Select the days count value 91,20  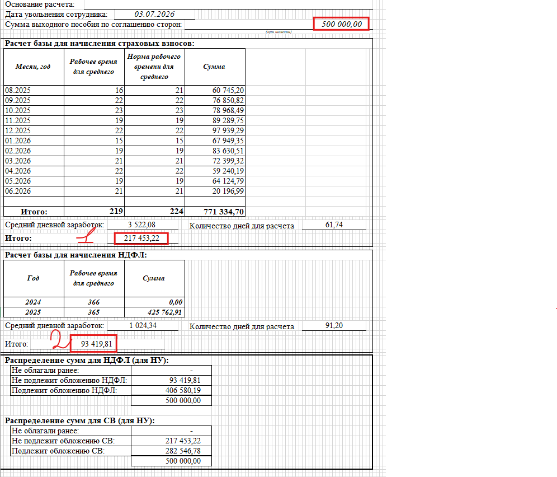(x=334, y=325)
